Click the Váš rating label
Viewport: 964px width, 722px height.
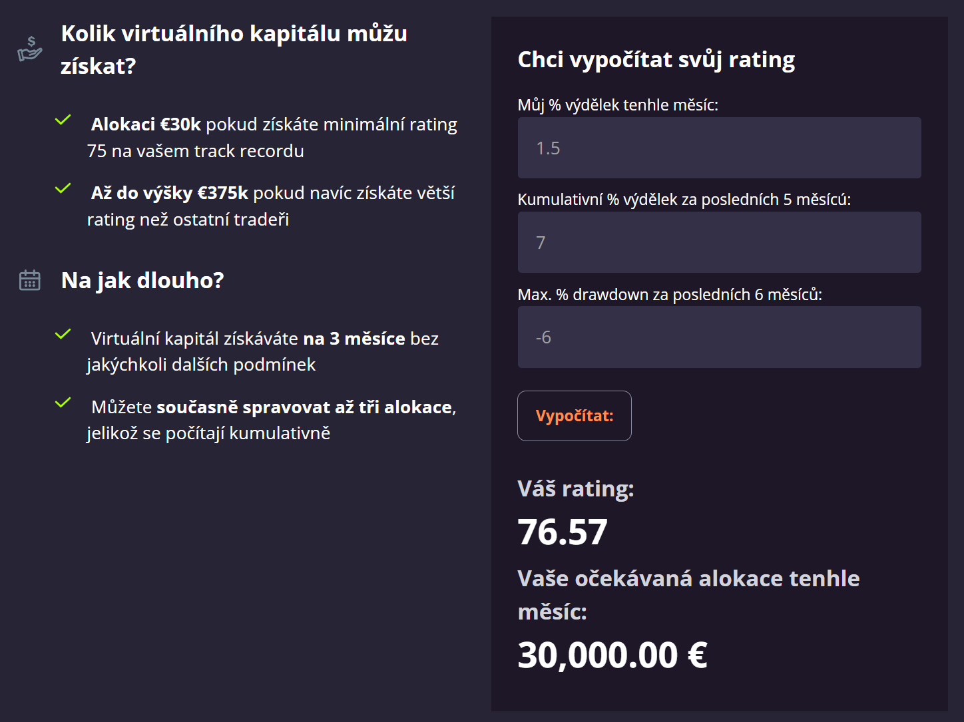pyautogui.click(x=575, y=489)
